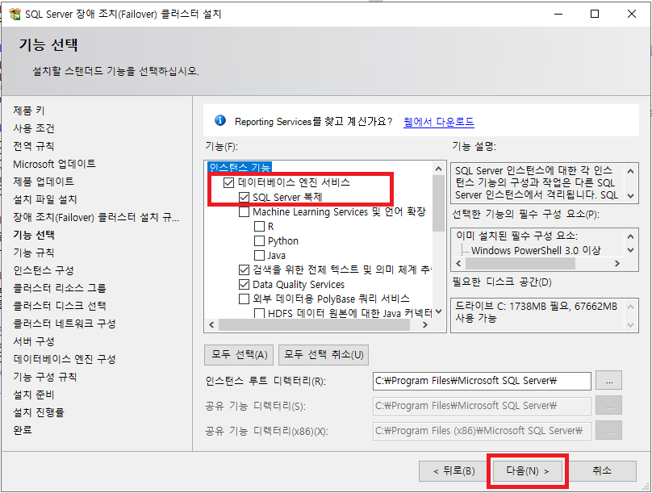Click feature list scroll down arrow

[438, 311]
